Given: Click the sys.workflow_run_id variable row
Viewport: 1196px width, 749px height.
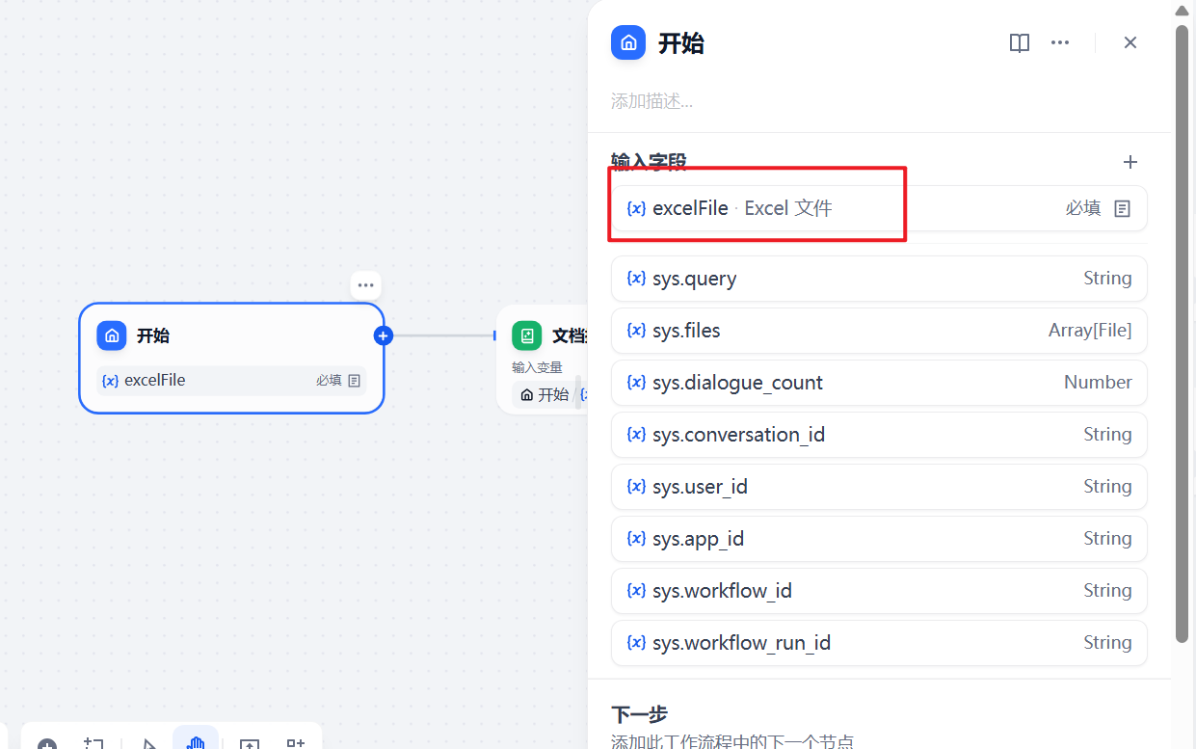Looking at the screenshot, I should (877, 643).
